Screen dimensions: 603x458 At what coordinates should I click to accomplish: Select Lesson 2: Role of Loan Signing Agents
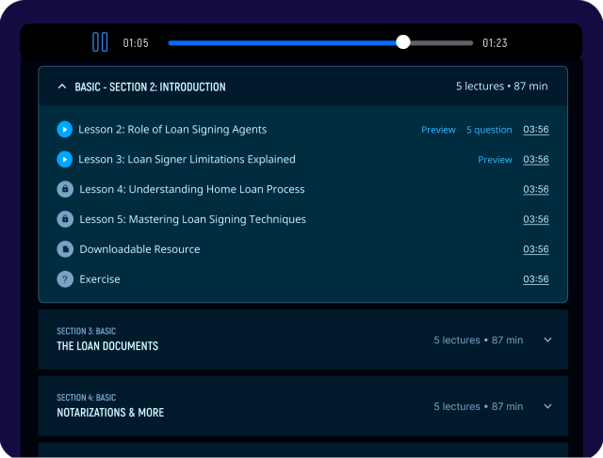coord(172,130)
